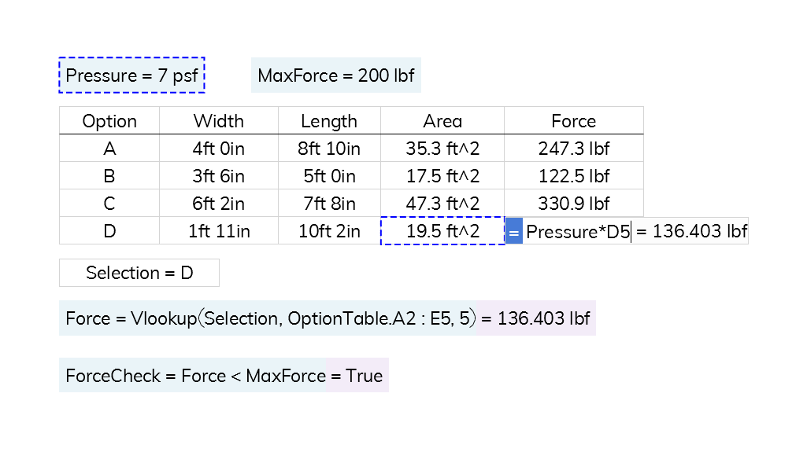Select the Pressure = 7 psf definition

(x=131, y=75)
